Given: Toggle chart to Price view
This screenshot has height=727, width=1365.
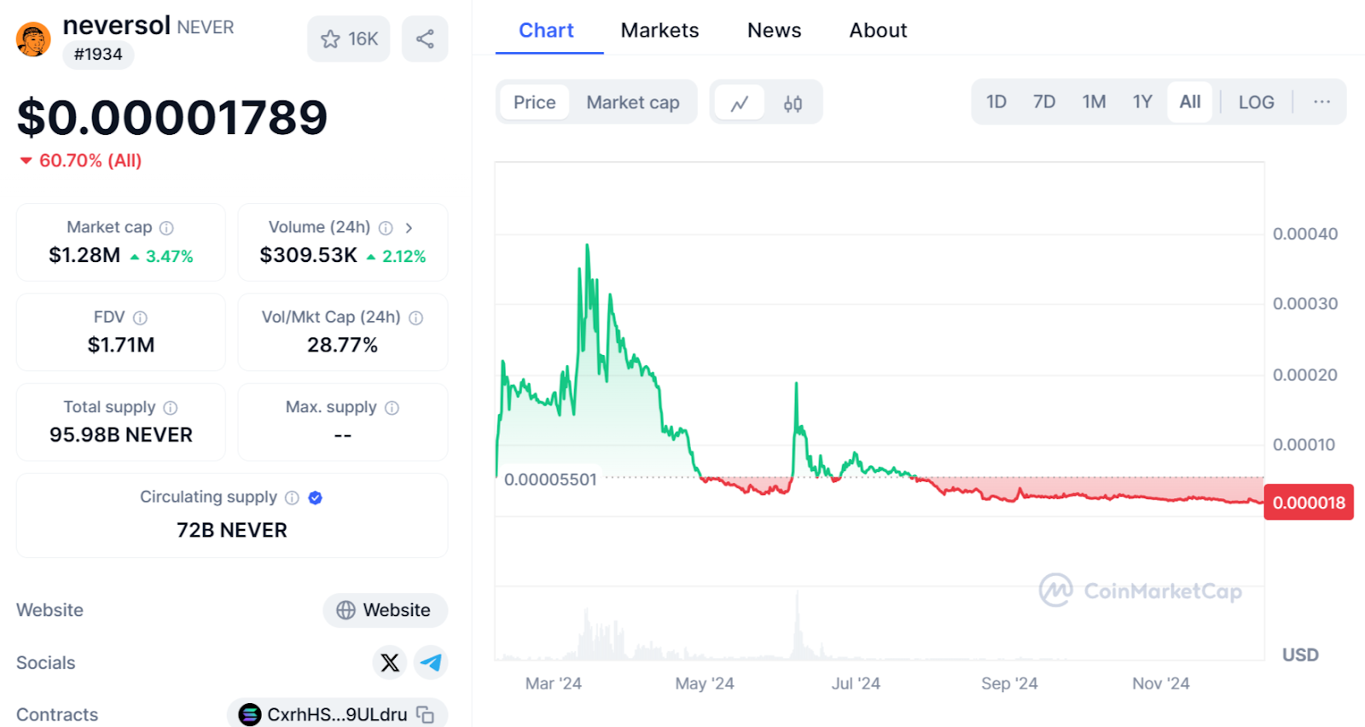Looking at the screenshot, I should coord(534,102).
